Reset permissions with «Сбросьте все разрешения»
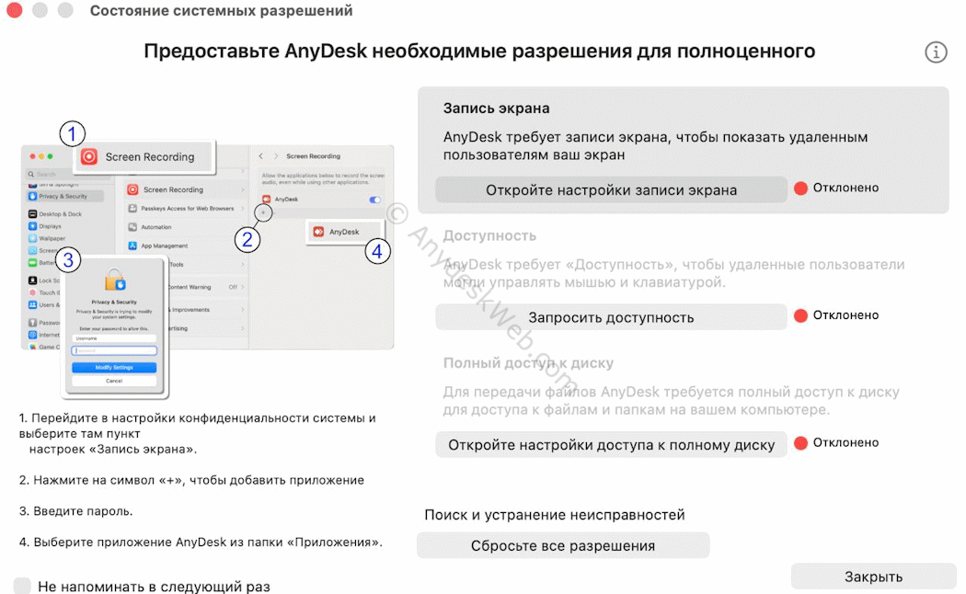The image size is (966, 594). pyautogui.click(x=563, y=545)
